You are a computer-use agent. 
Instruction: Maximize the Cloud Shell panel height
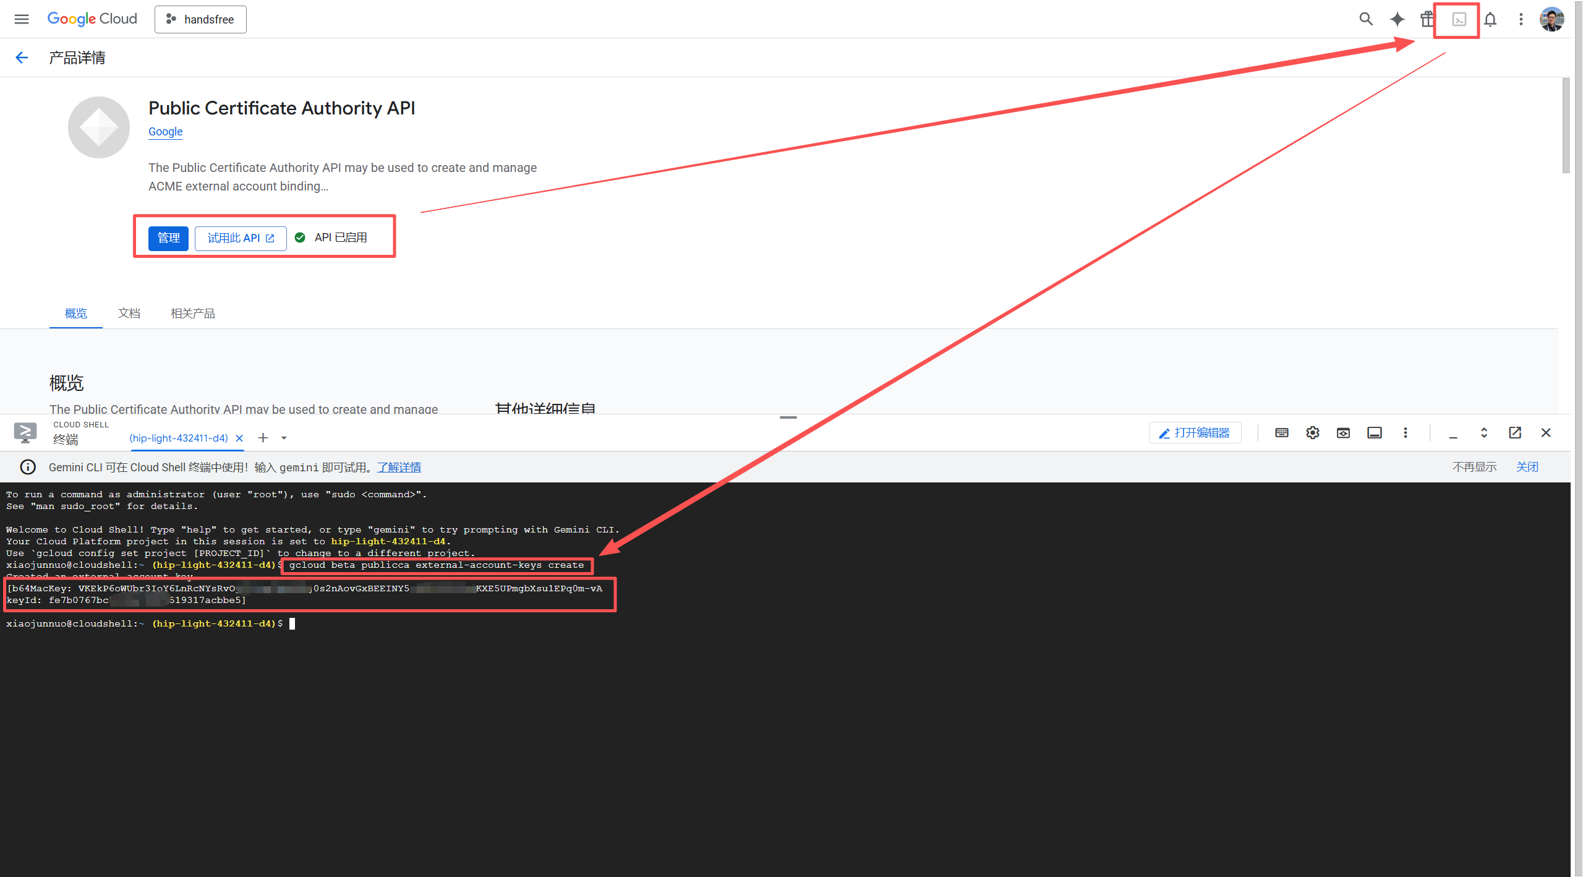pos(1484,433)
